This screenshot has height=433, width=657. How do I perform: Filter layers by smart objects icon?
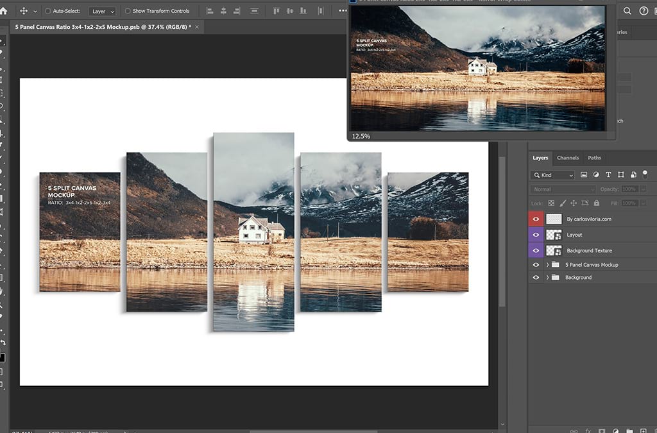633,174
